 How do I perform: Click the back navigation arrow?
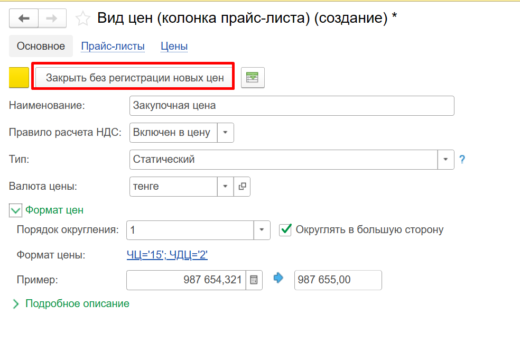click(x=24, y=19)
